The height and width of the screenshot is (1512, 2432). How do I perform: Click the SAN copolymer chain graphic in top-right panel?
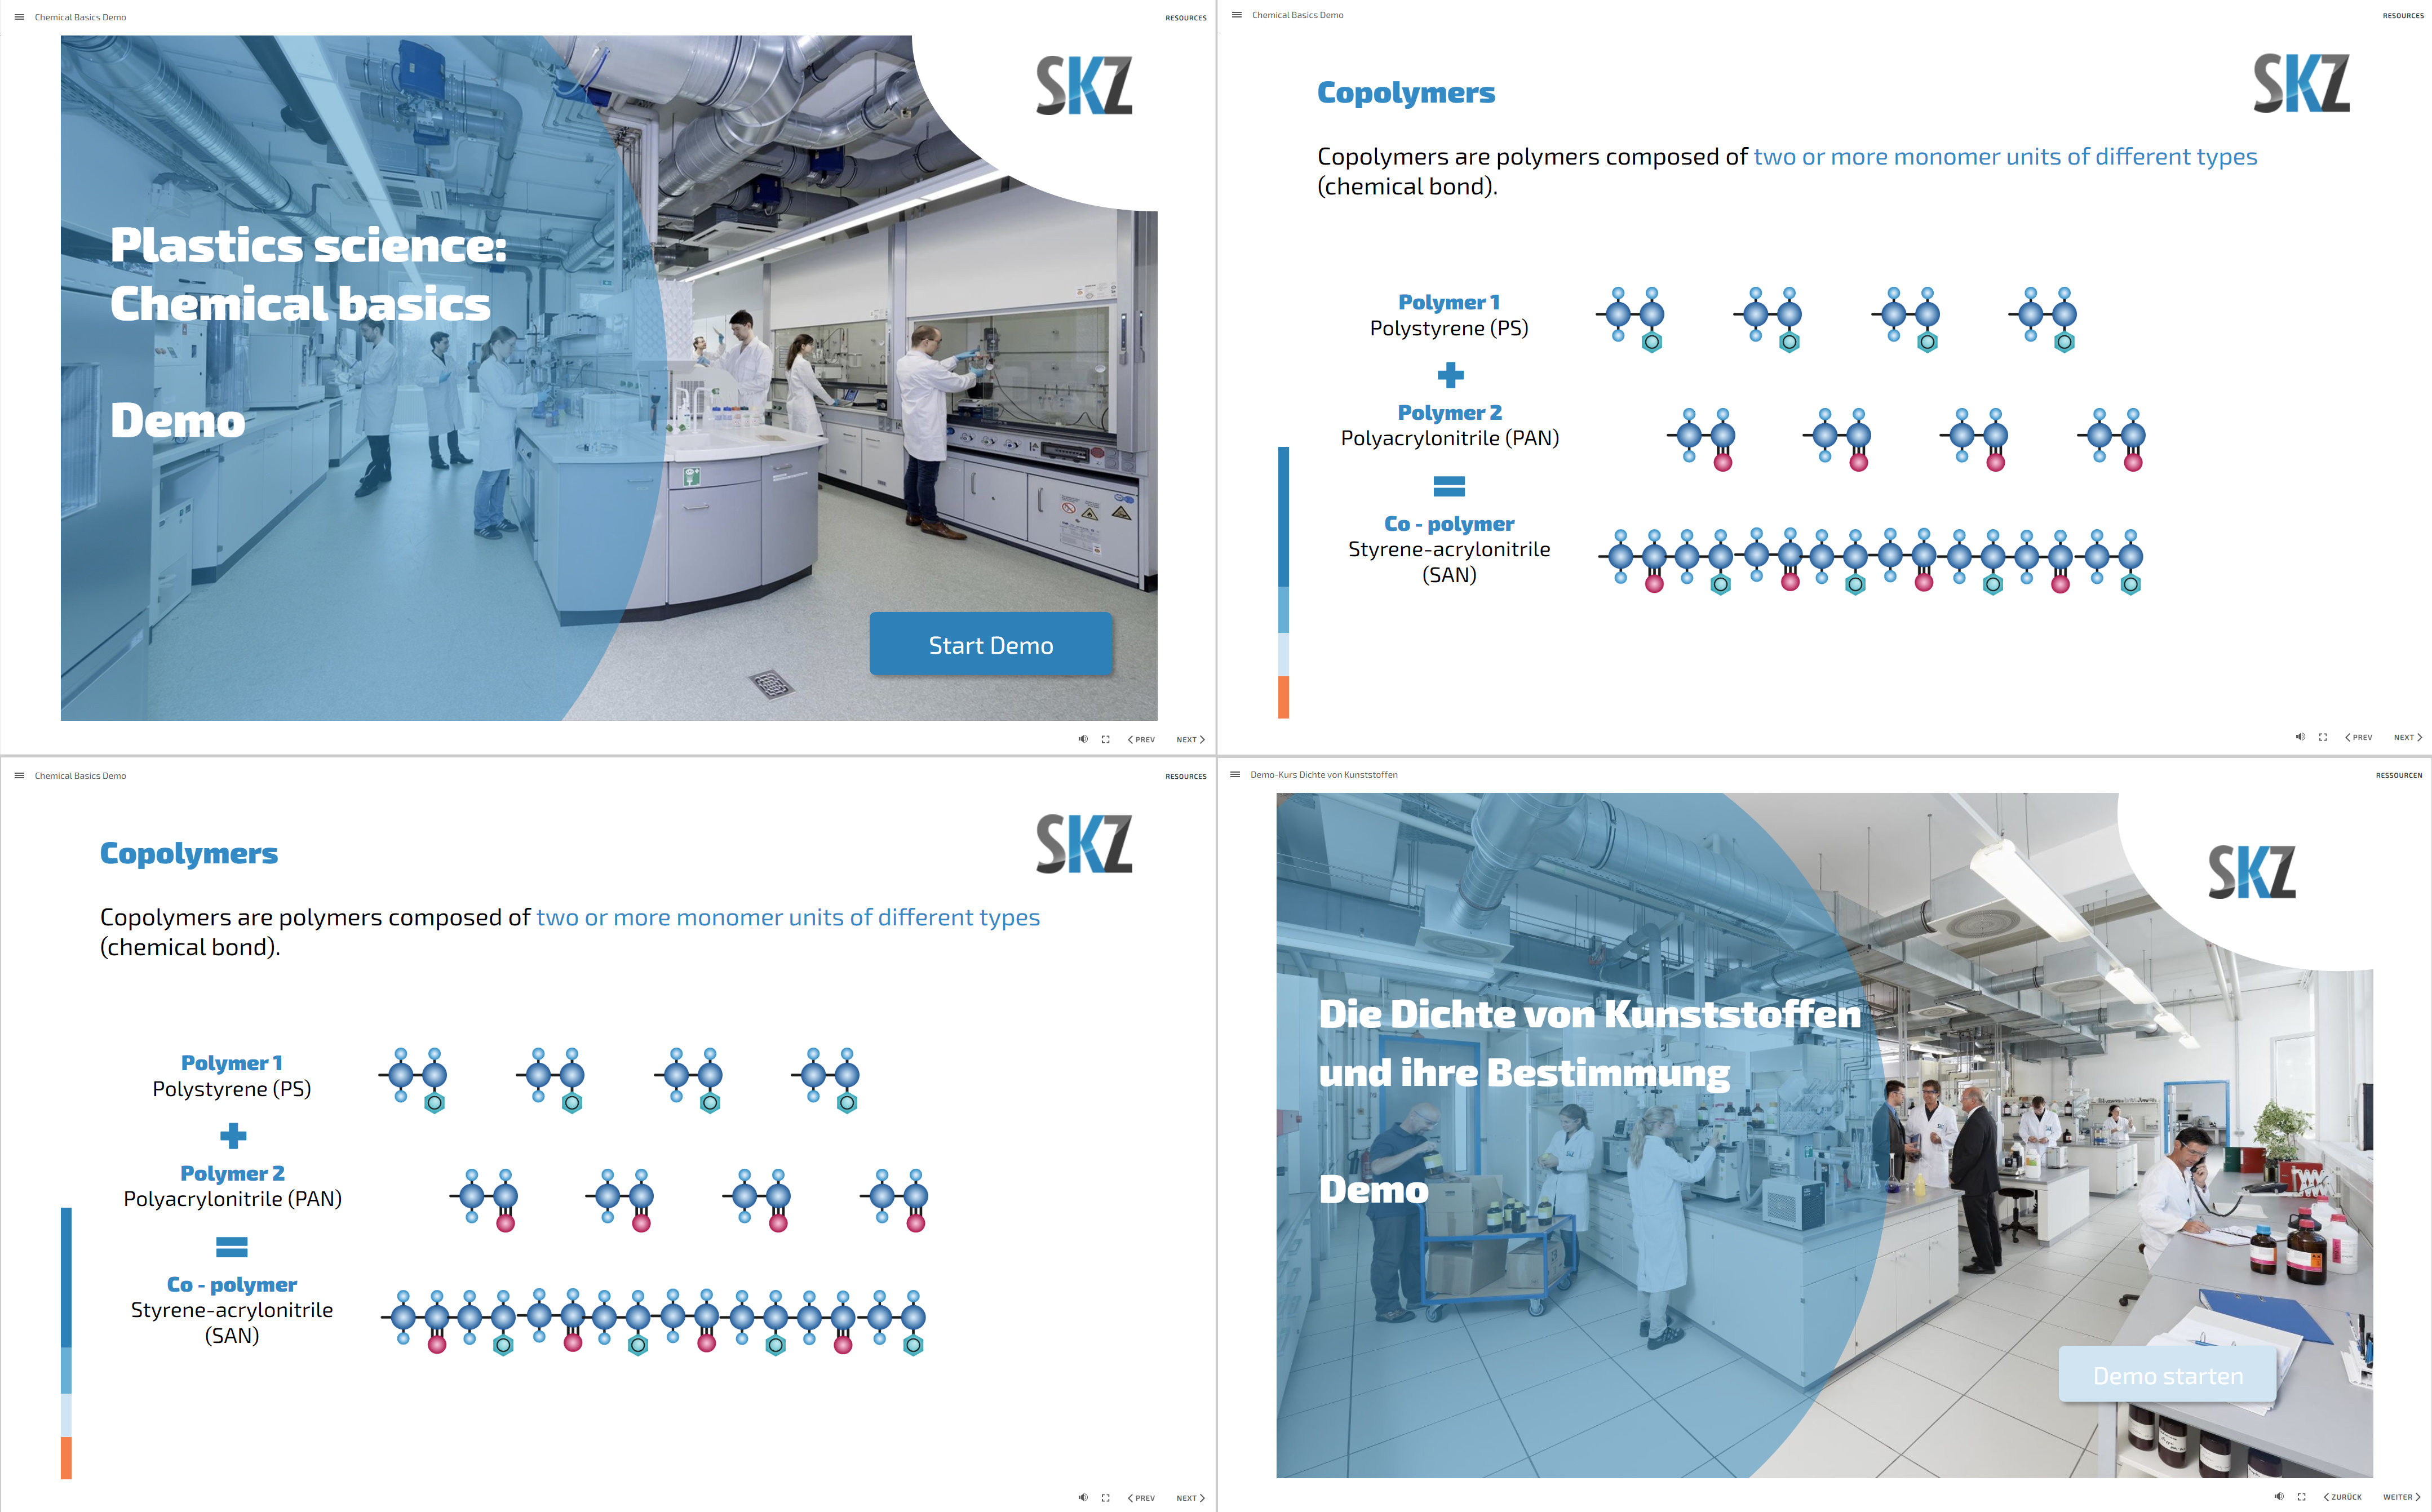[x=1870, y=562]
